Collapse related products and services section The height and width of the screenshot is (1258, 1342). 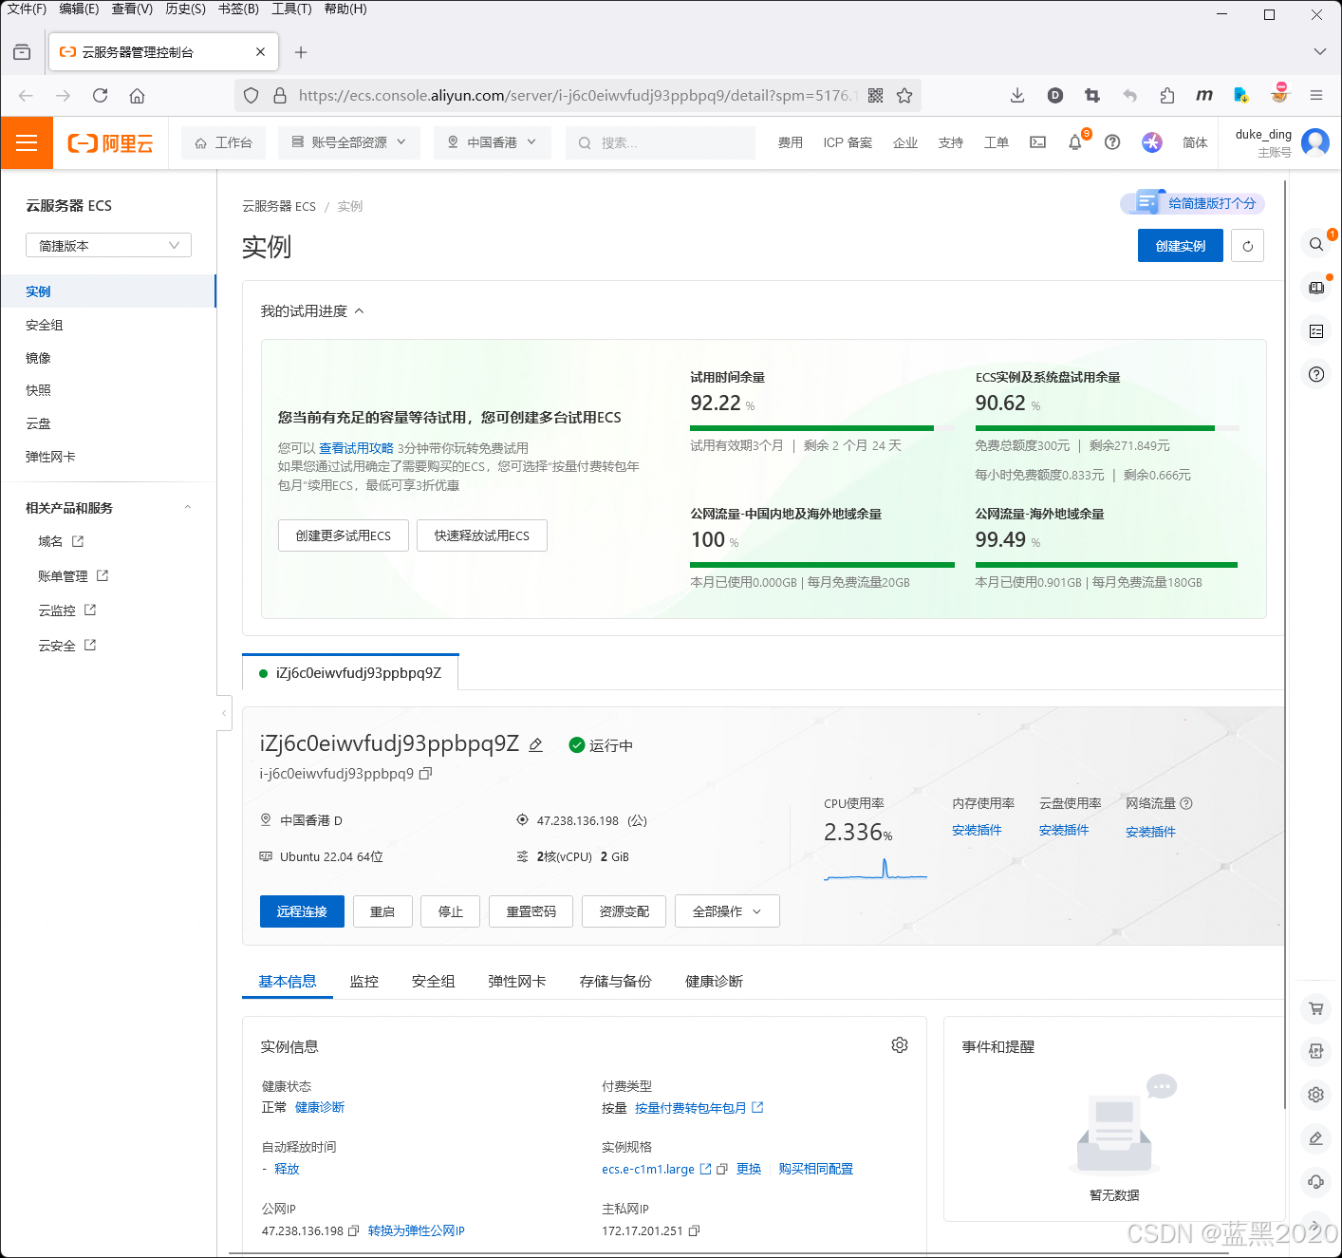(188, 508)
